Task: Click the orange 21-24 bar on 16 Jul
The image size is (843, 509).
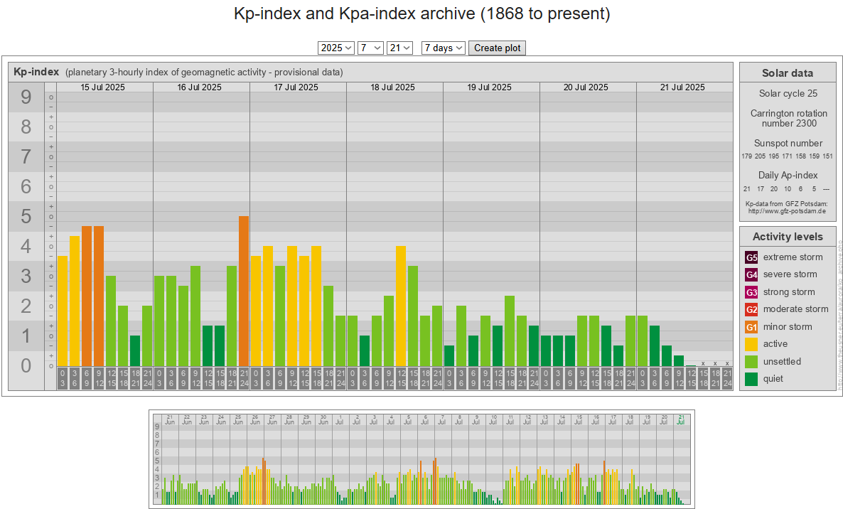Action: [244, 291]
